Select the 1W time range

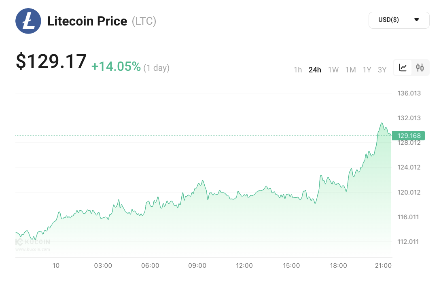[x=333, y=70]
